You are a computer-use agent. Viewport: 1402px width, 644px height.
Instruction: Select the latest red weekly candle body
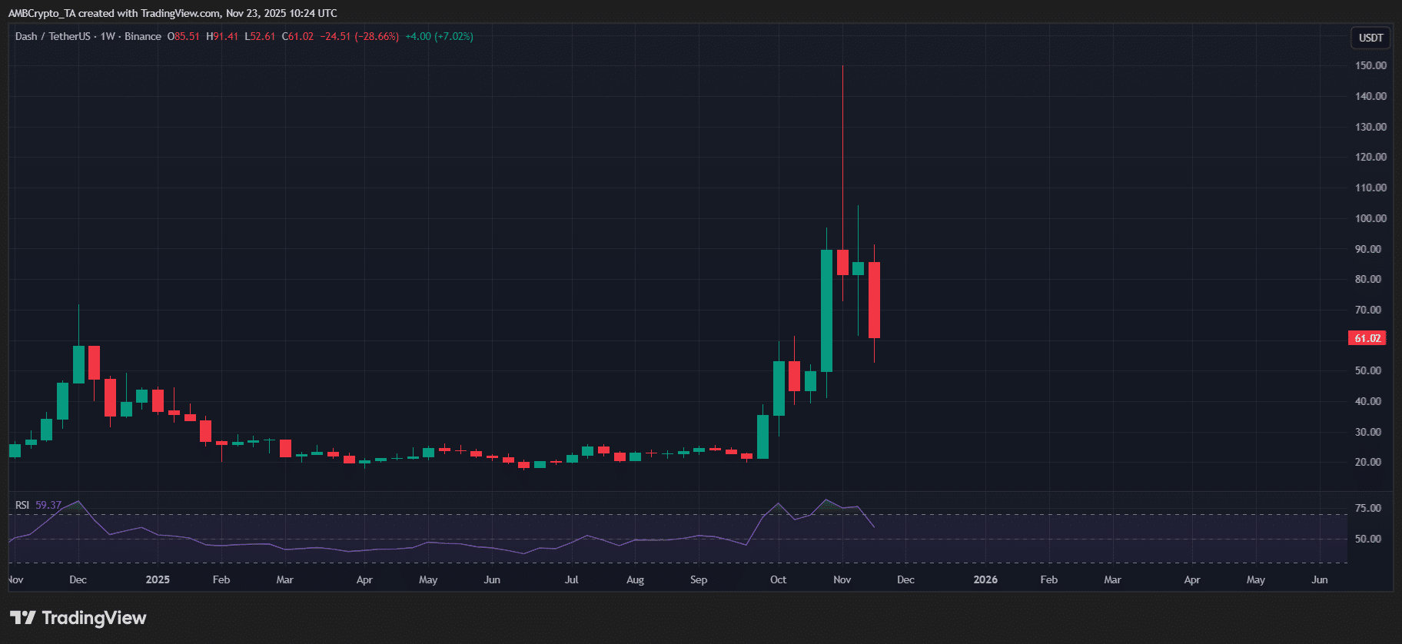874,300
